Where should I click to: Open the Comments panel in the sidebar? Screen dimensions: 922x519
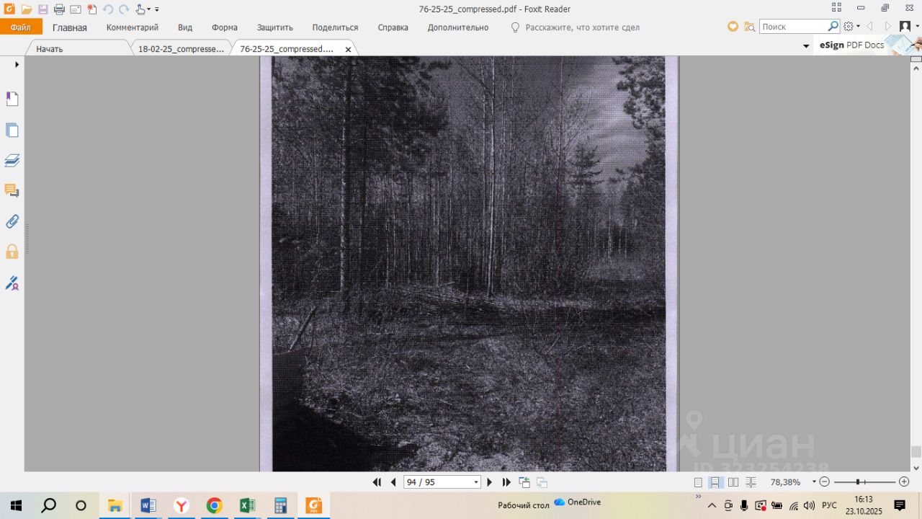coord(12,190)
